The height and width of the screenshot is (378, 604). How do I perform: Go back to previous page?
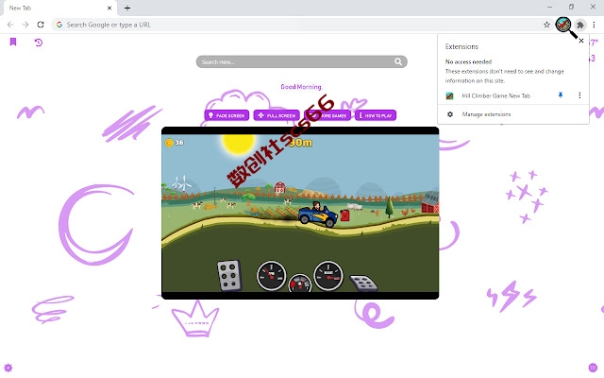click(10, 25)
